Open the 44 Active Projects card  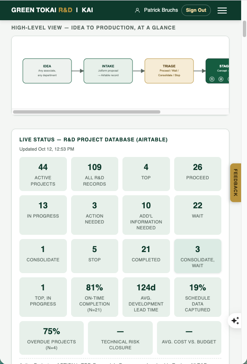click(x=43, y=174)
